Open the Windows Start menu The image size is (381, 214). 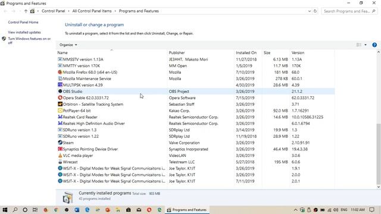[x=5, y=210]
